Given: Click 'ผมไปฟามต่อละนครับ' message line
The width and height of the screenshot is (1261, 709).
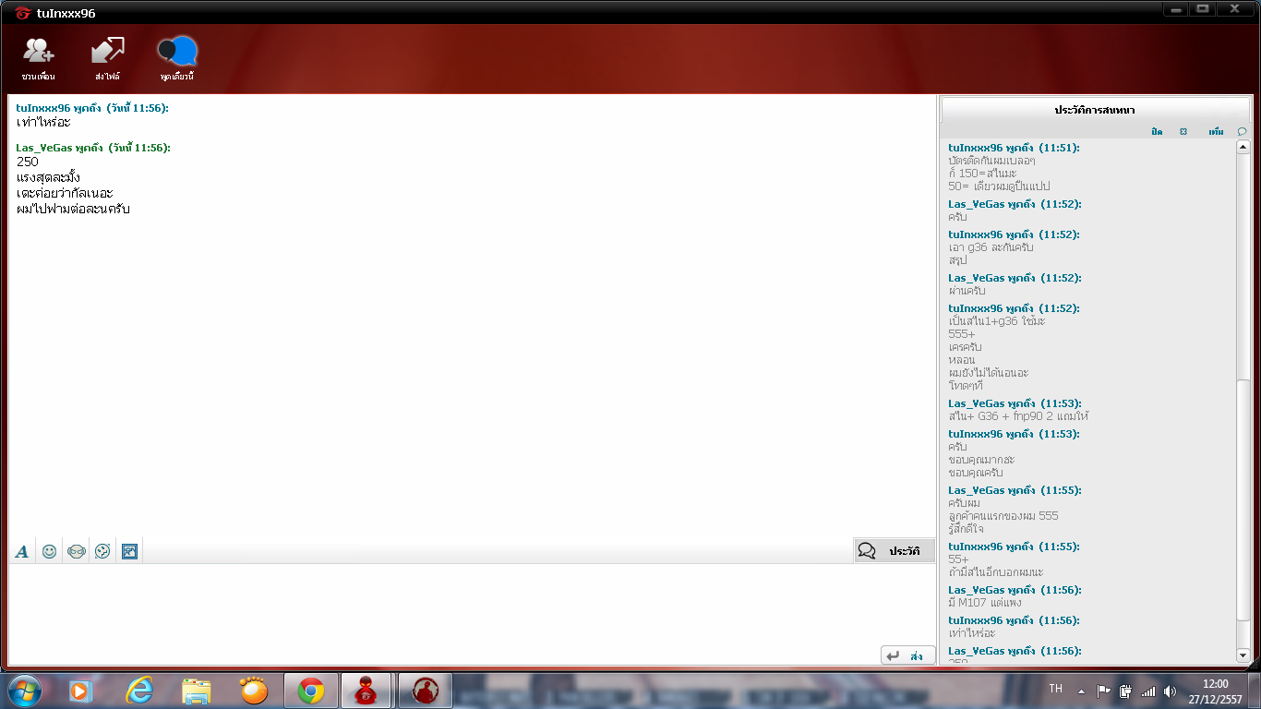Looking at the screenshot, I should (73, 209).
